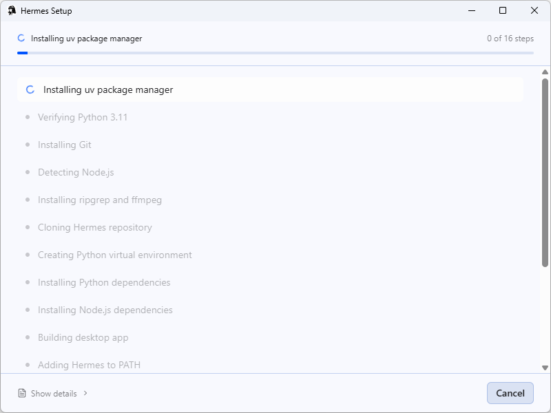Click the bullet beside 'Verifying Python 3.11'

pyautogui.click(x=28, y=117)
